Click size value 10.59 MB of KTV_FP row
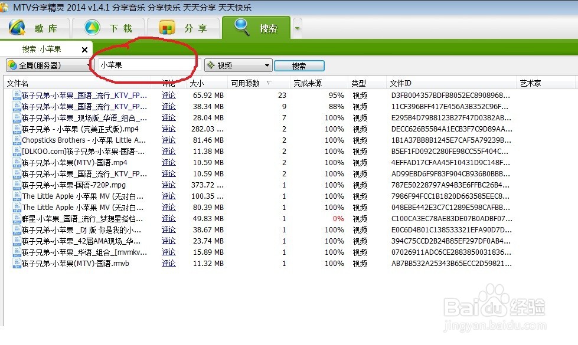 pos(208,174)
